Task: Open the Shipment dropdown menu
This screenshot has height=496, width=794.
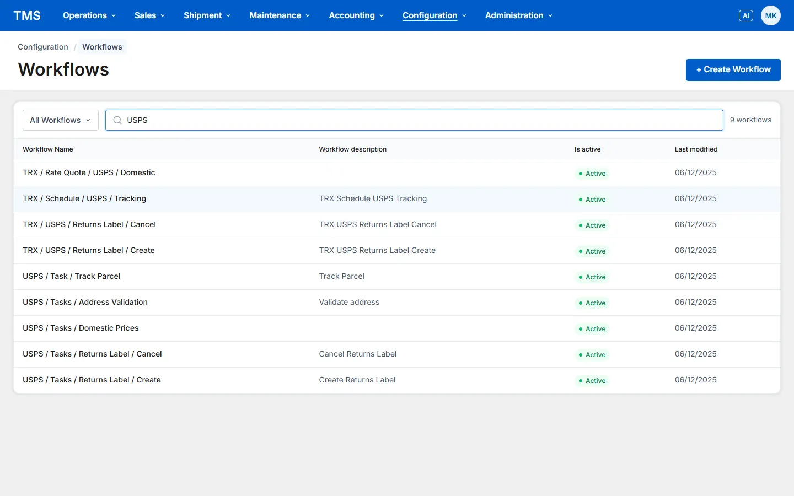Action: click(207, 15)
